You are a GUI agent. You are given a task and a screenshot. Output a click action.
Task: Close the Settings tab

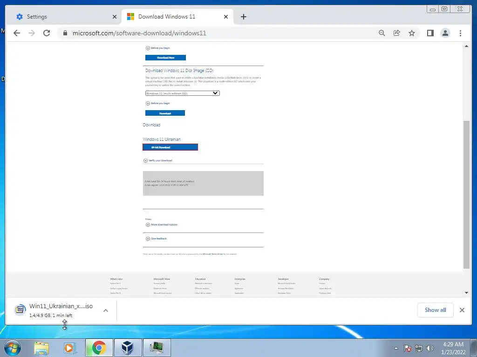click(x=115, y=17)
